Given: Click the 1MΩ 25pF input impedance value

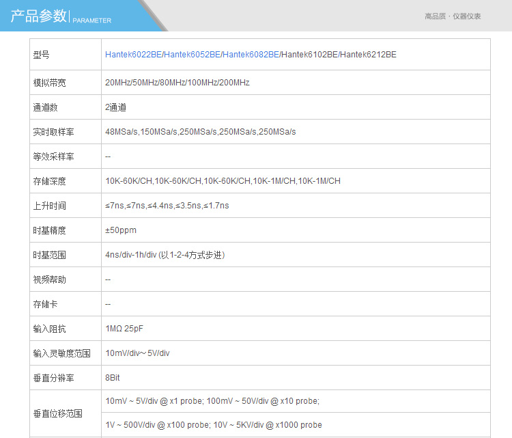Looking at the screenshot, I should click(124, 329).
